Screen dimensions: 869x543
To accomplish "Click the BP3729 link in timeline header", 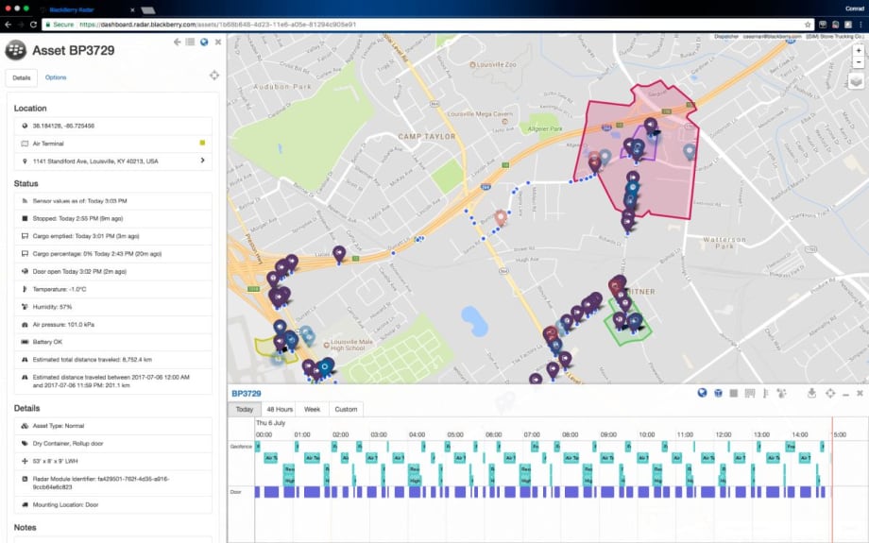I will coord(247,394).
